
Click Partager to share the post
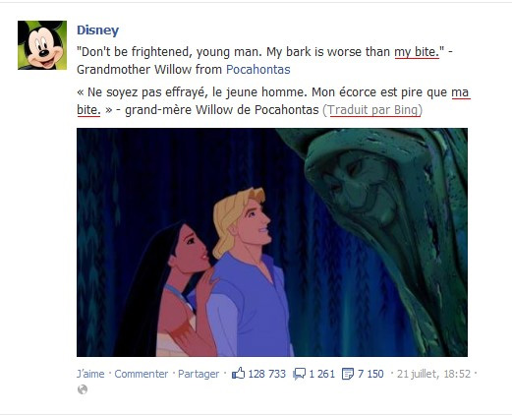point(199,374)
